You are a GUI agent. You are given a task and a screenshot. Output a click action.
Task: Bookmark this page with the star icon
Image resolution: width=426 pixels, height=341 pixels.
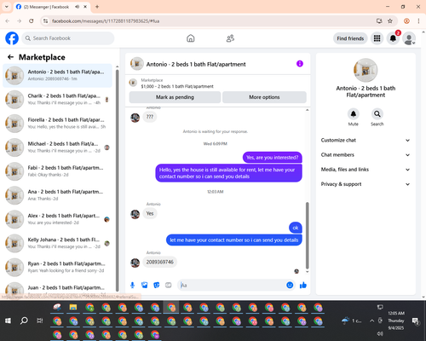click(390, 21)
